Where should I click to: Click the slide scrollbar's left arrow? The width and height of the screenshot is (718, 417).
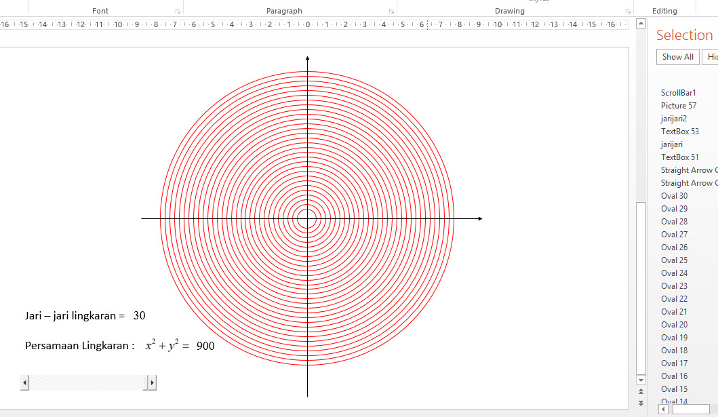point(25,383)
